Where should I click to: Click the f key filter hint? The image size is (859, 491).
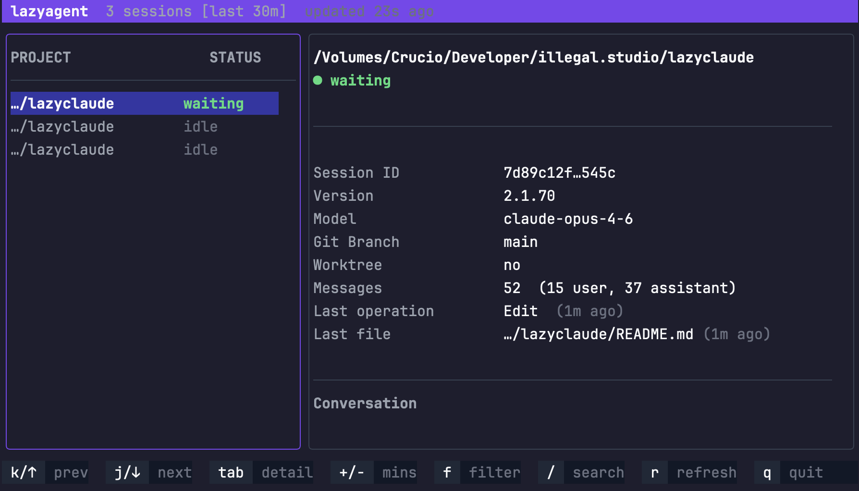pos(447,473)
